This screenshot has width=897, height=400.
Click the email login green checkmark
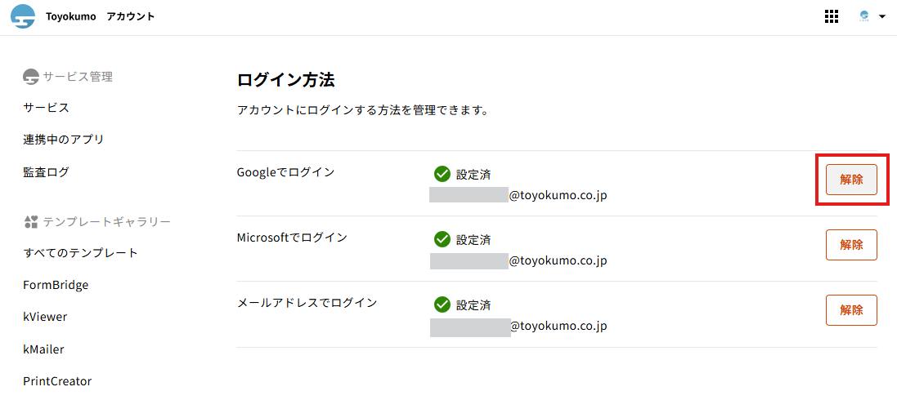[x=442, y=304]
